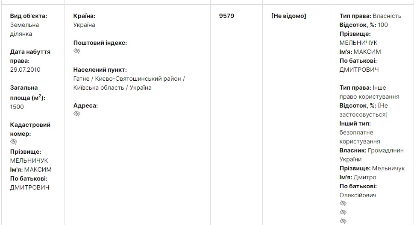Click the Відсоток, %: 100 line
Image resolution: width=417 pixels, height=225 pixels.
[364, 25]
